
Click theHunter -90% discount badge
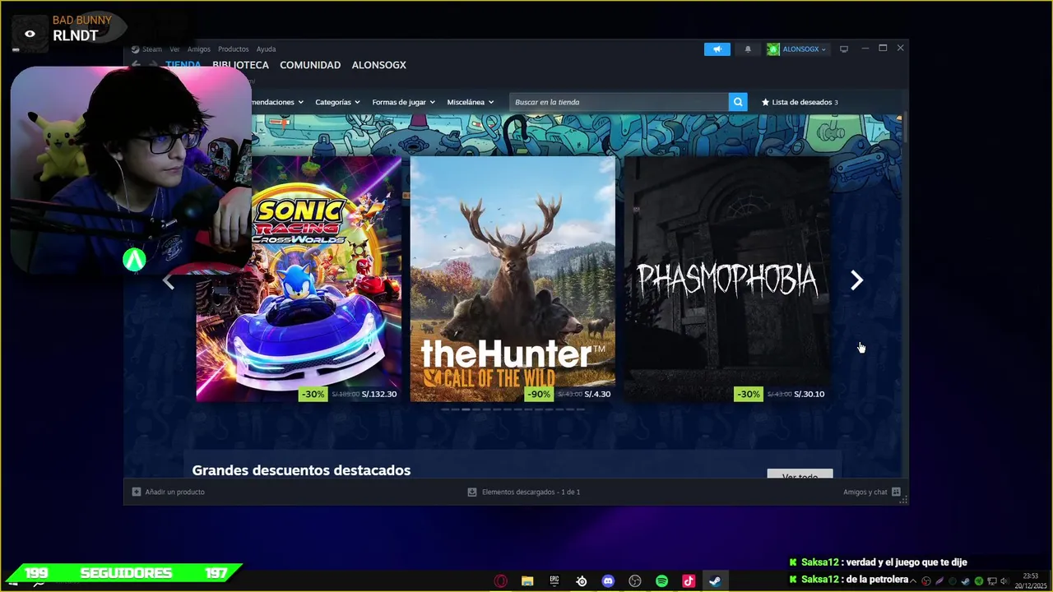pos(540,394)
